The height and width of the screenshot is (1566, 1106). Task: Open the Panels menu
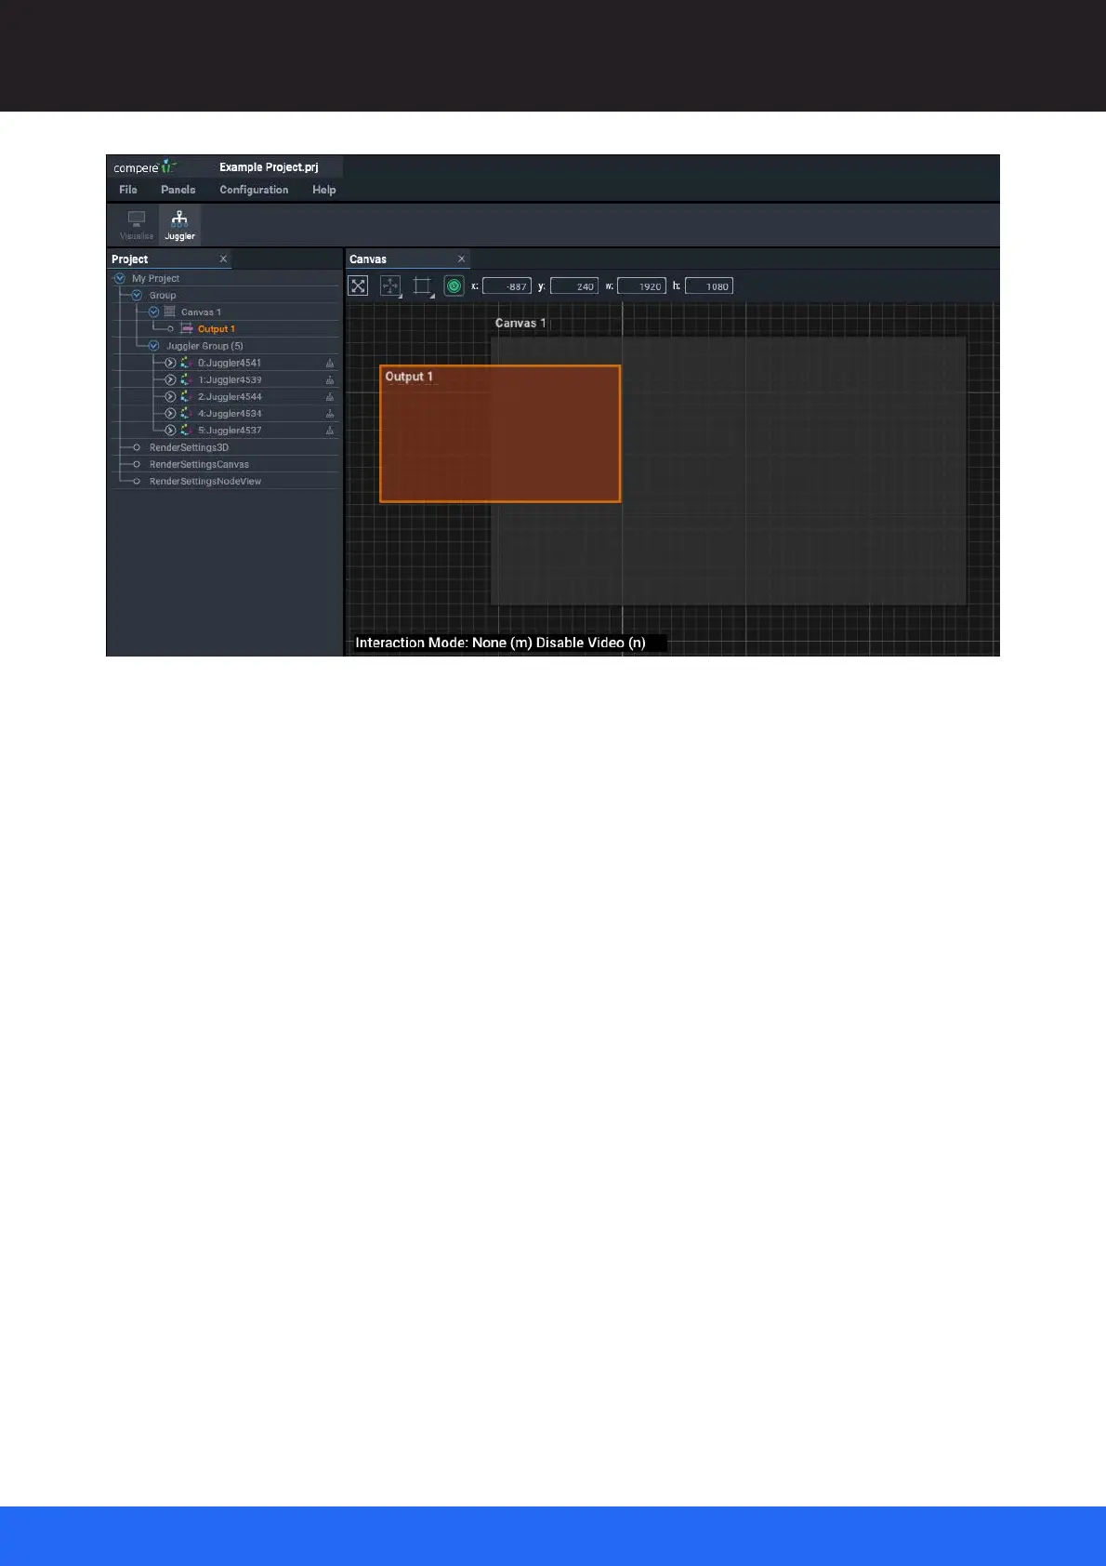178,190
